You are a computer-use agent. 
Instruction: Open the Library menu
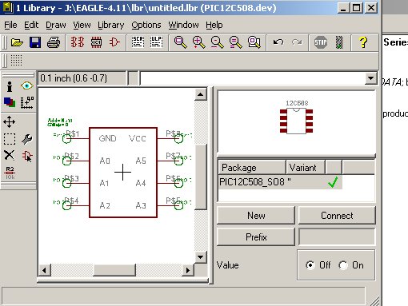click(x=110, y=25)
